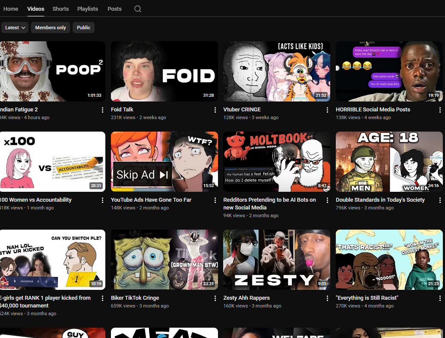
Task: Click the "94K views · 2 months ago" text
Action: (251, 216)
